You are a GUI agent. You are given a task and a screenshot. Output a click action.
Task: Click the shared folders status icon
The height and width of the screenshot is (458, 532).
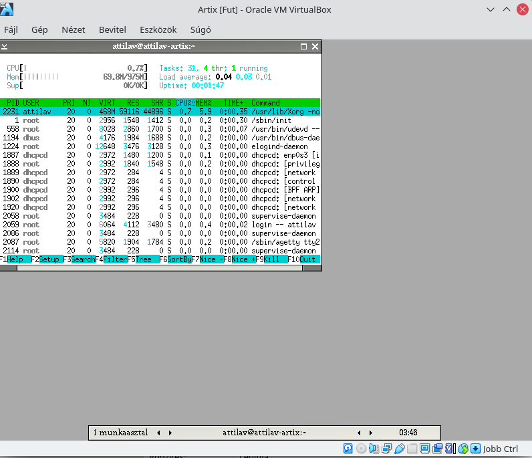pyautogui.click(x=412, y=449)
